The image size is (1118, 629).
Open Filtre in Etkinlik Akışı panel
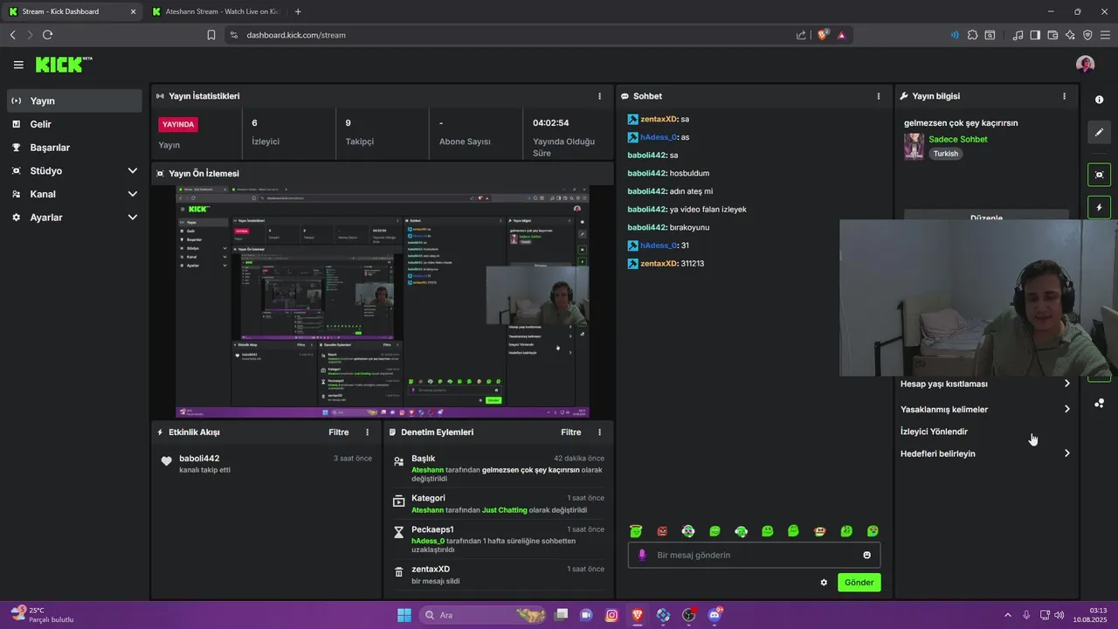338,432
